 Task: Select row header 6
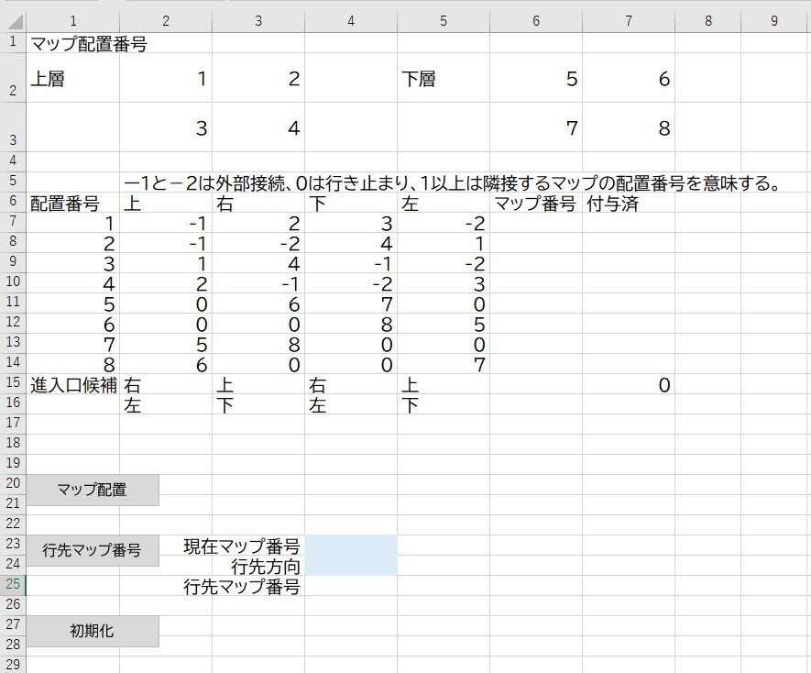pyautogui.click(x=13, y=203)
